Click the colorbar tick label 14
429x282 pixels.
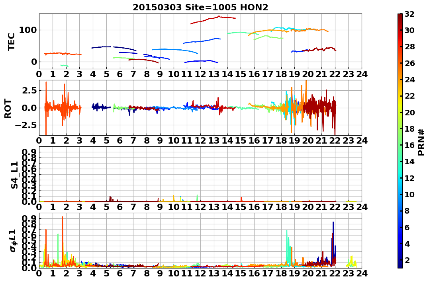409,161
